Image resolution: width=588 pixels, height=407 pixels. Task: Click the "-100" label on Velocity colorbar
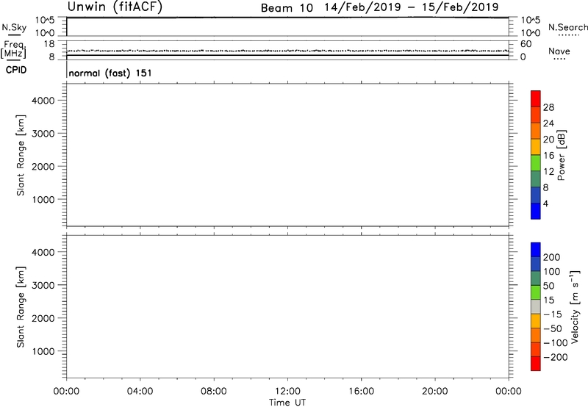point(556,343)
